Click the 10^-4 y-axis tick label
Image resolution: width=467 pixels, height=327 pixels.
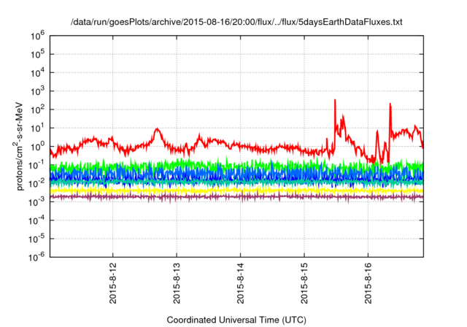coord(36,220)
